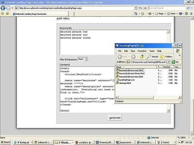
Task: Open the recent pages dropdown arrow
Action: coord(13,8)
